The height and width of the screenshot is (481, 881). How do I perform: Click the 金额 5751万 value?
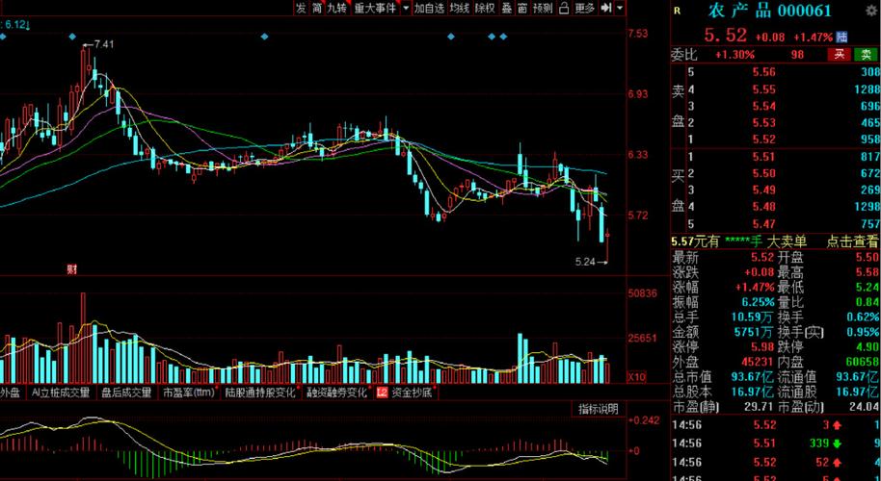pyautogui.click(x=755, y=333)
